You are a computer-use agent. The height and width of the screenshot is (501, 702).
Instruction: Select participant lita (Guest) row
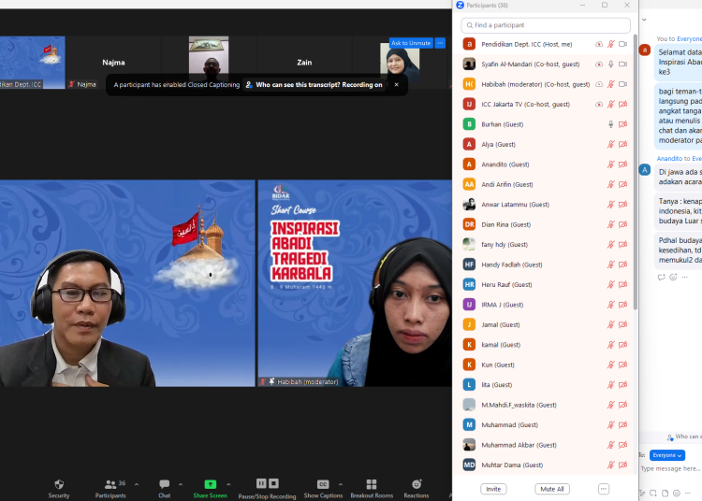pos(543,385)
